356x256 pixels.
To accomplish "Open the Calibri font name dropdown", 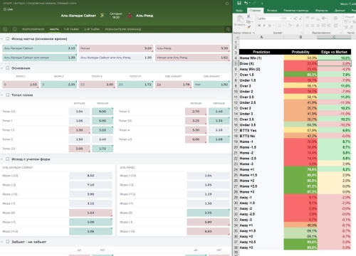I will (x=281, y=18).
